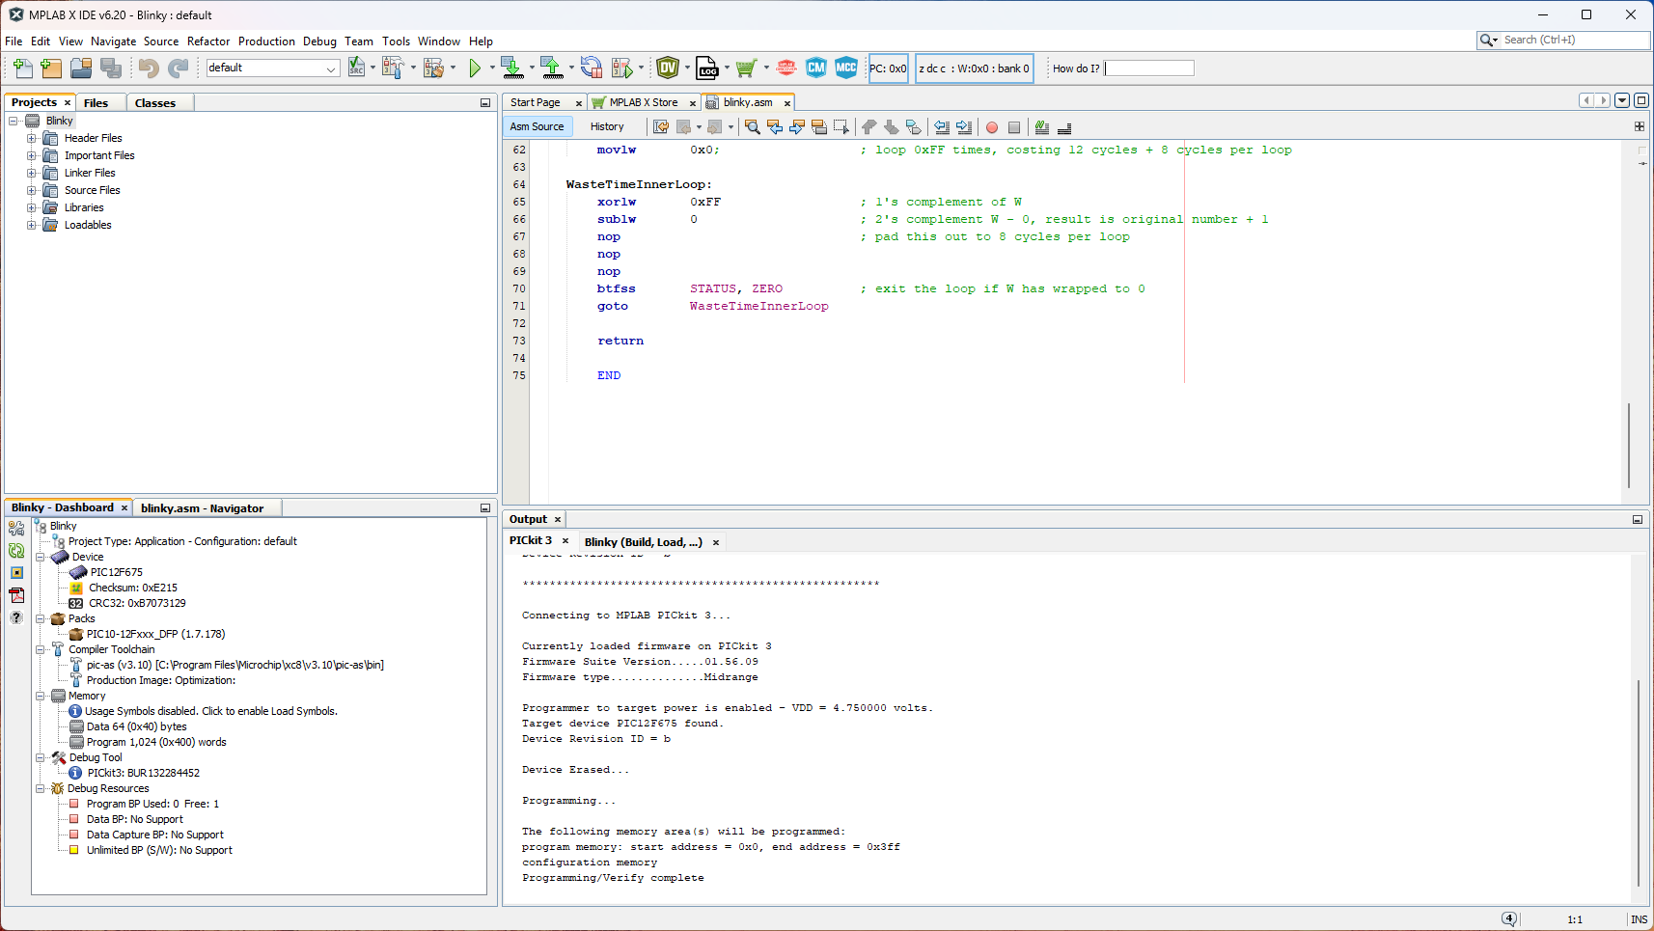Open the Production menu
1654x931 pixels.
click(x=266, y=41)
